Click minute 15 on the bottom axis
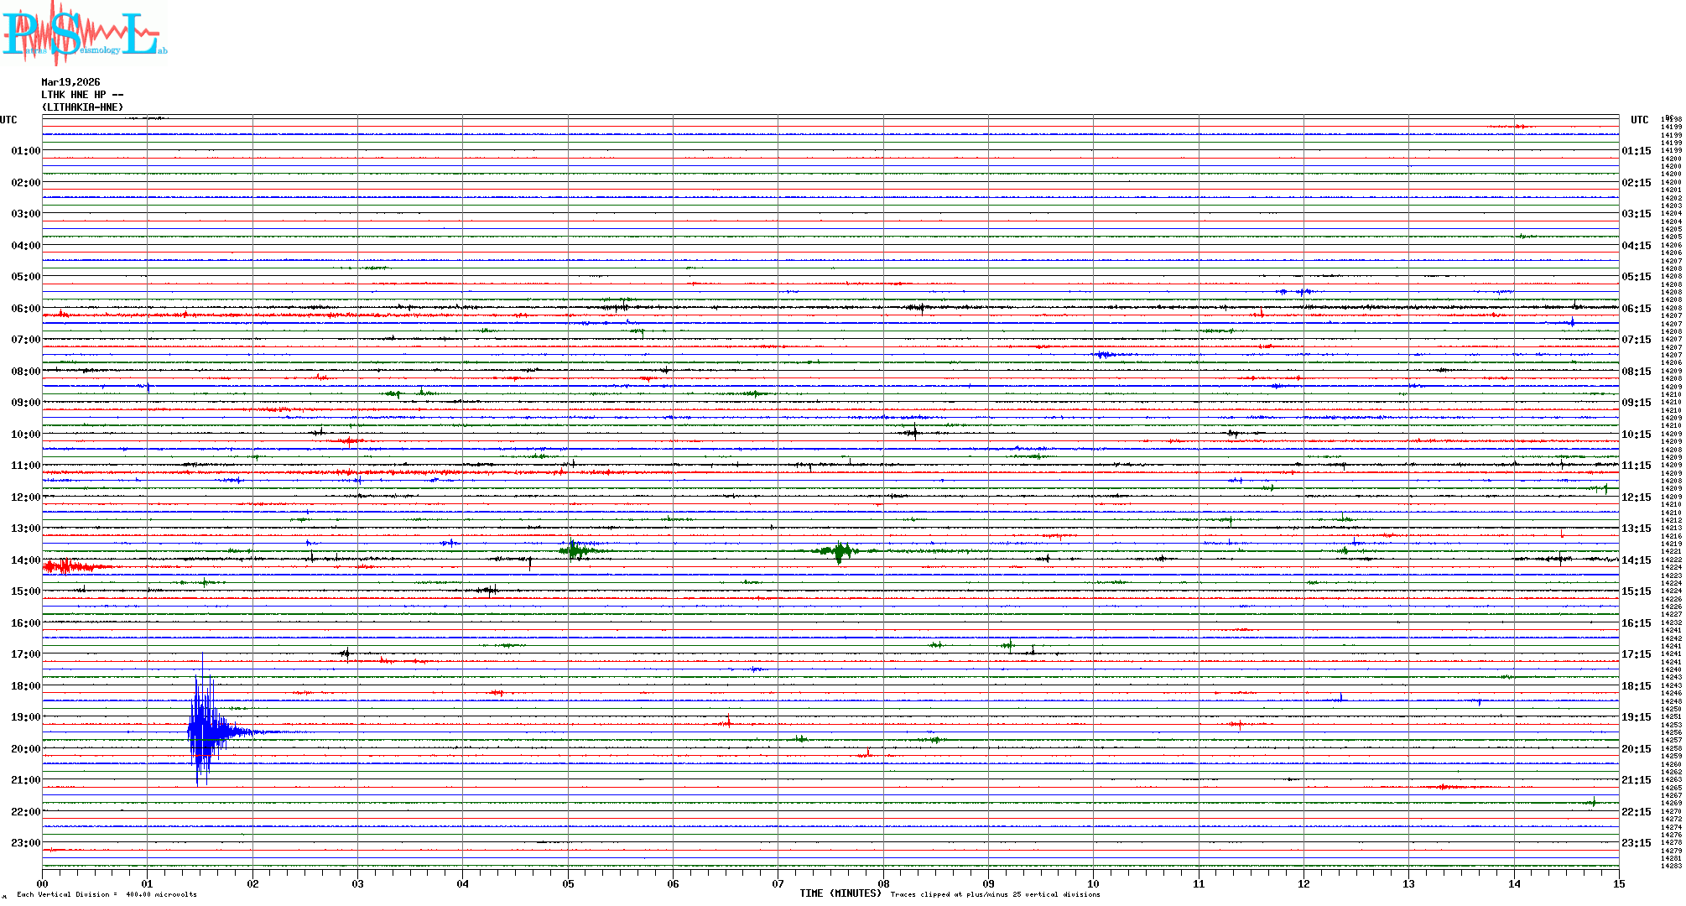 pyautogui.click(x=1618, y=883)
